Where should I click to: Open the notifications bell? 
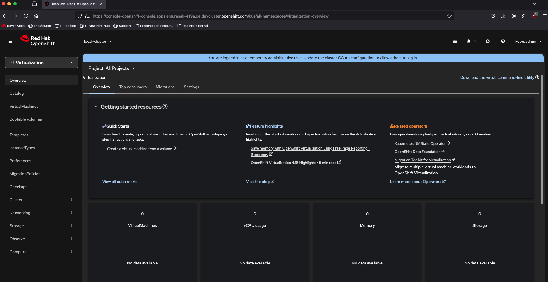pyautogui.click(x=469, y=41)
